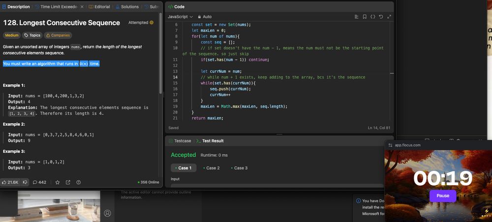Click the lightning bolt icon in Flocus
Screen dimensions: 492x222
[487, 211]
